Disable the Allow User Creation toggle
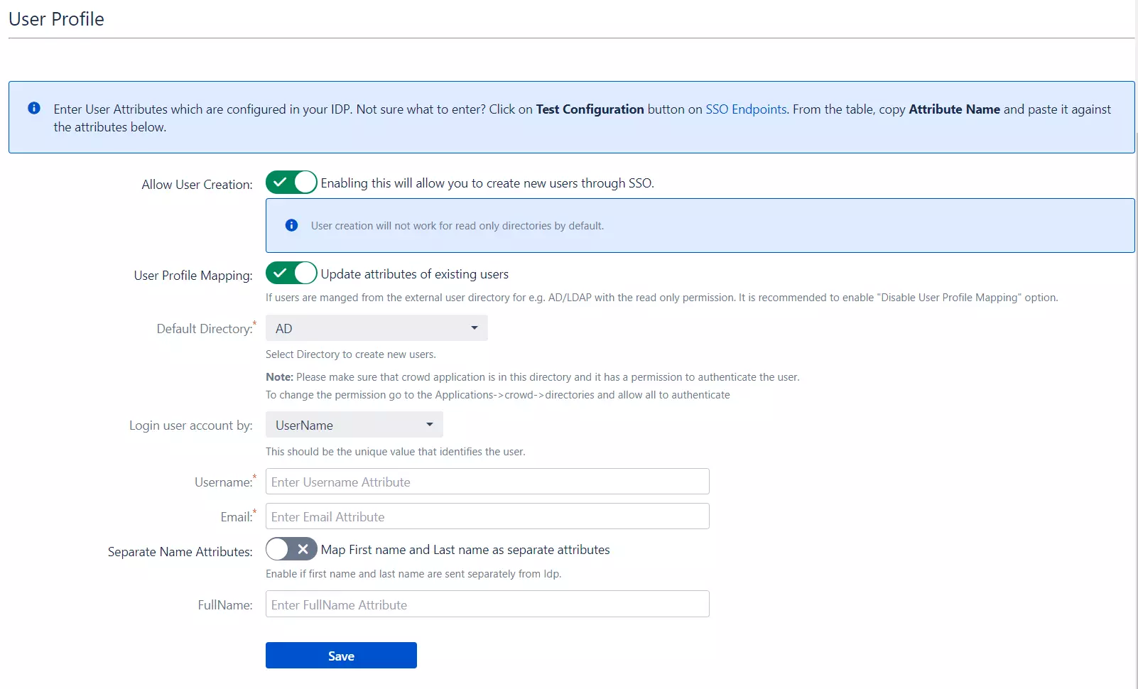This screenshot has width=1138, height=689. coord(291,183)
